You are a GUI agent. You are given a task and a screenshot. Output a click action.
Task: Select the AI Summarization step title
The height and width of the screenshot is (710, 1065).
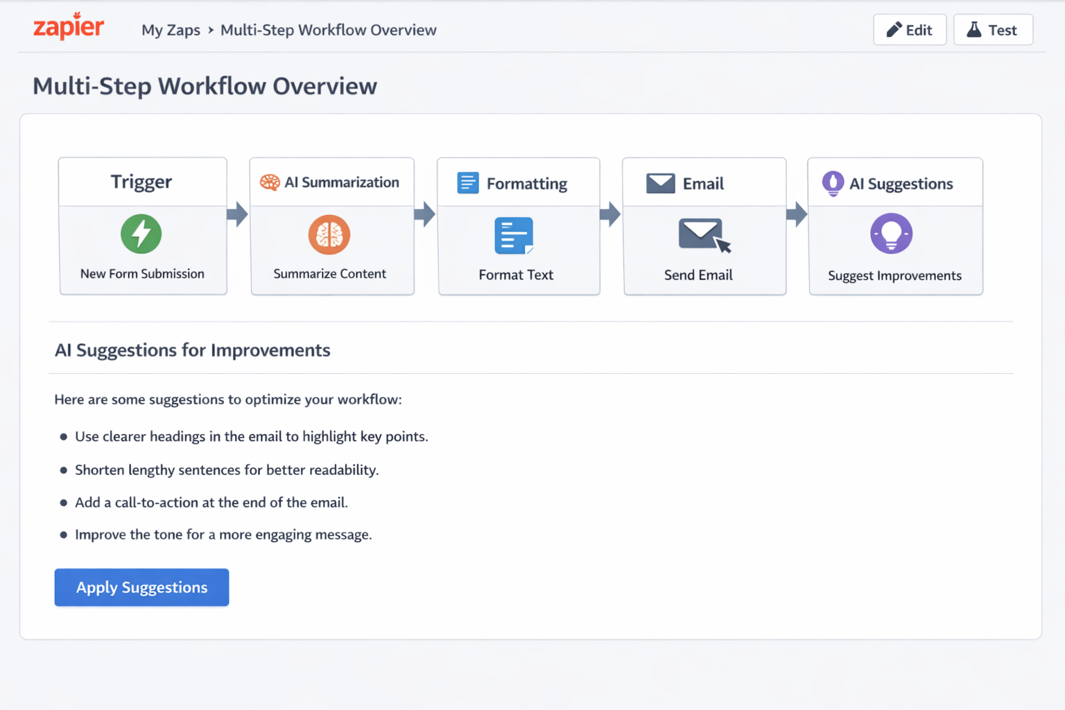(x=342, y=182)
